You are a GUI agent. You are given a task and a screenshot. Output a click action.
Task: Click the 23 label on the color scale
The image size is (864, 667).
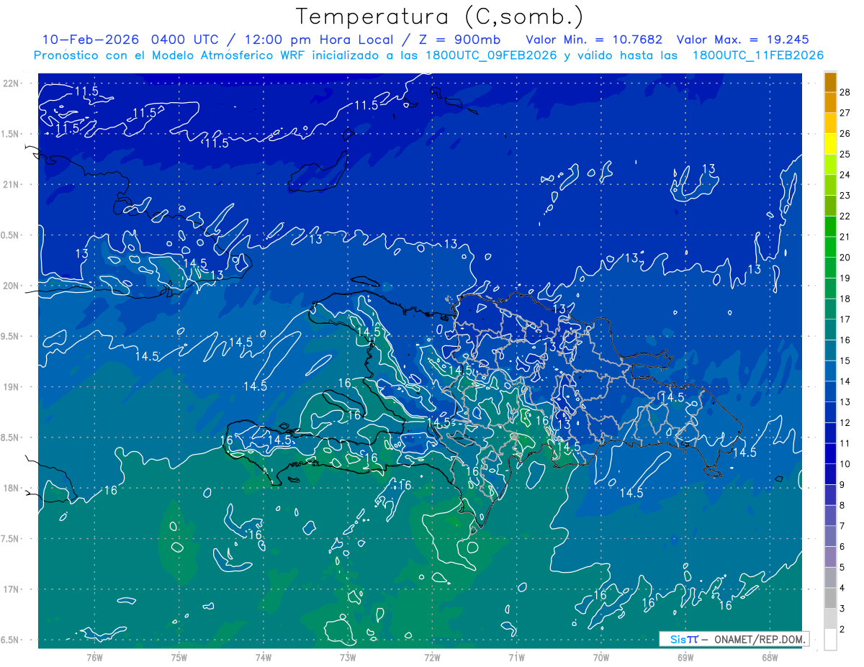click(845, 195)
